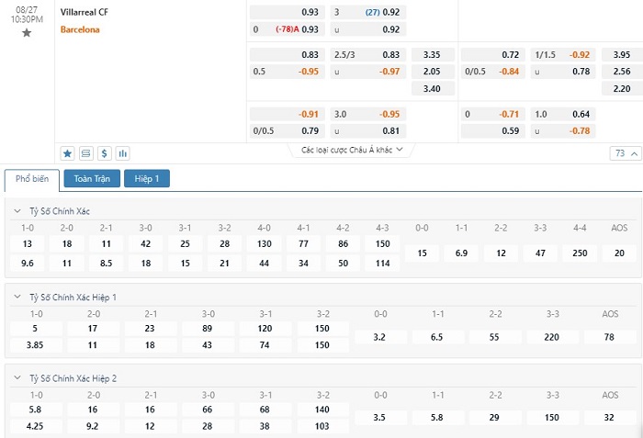Open the 'Hiệp 1' tab

point(147,179)
